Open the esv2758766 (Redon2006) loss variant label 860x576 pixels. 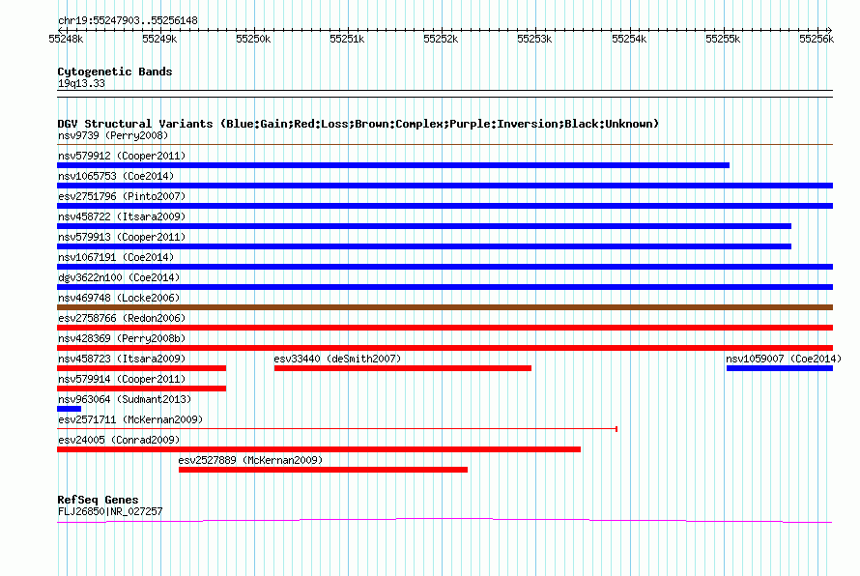pyautogui.click(x=122, y=318)
